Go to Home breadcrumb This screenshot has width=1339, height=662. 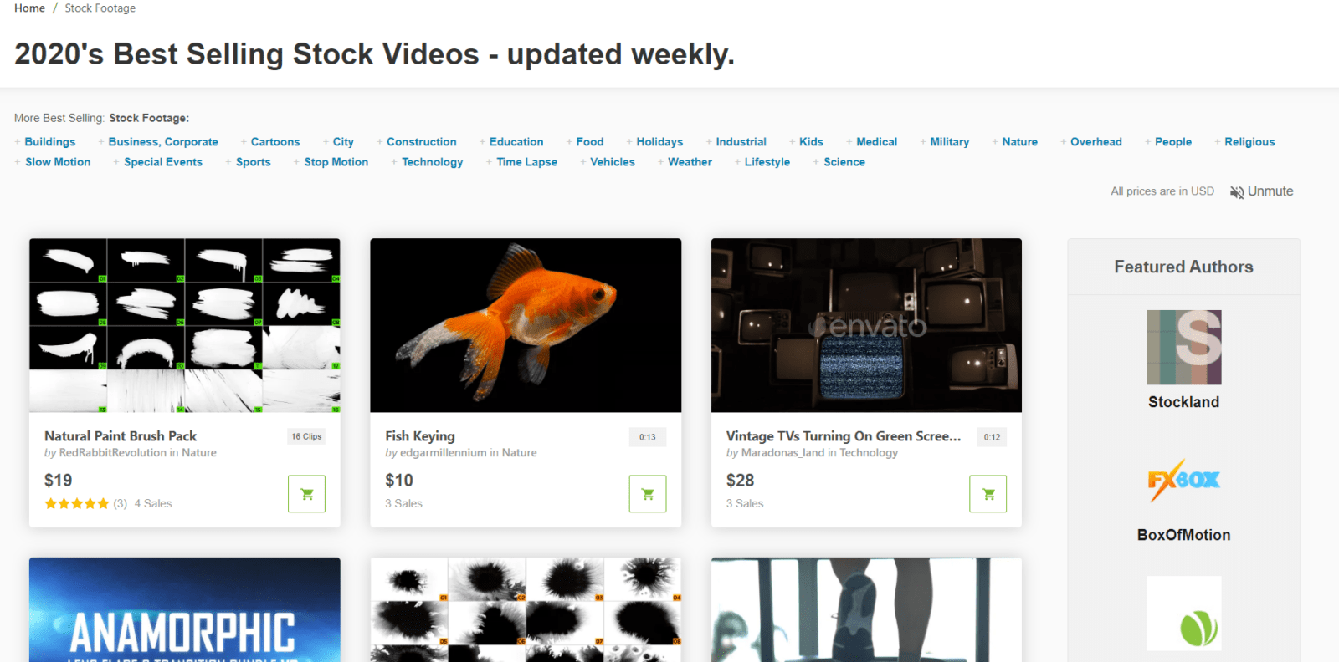(x=29, y=8)
